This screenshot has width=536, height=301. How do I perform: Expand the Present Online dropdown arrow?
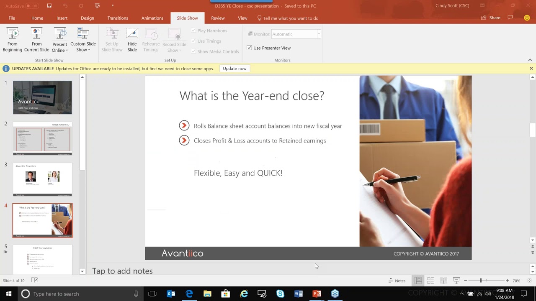(x=67, y=51)
